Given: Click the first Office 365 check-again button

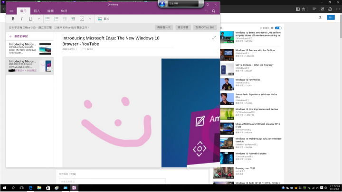Looking at the screenshot, I should tap(164, 27).
